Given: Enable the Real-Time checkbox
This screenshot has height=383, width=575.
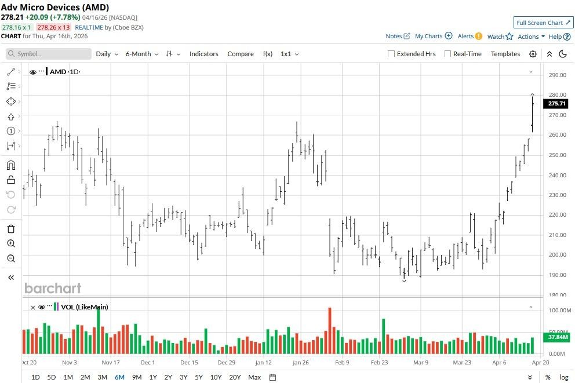Looking at the screenshot, I should pos(447,54).
